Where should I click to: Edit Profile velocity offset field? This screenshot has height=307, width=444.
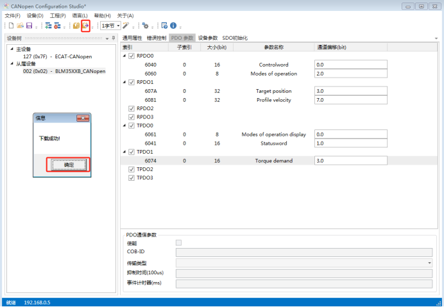(350, 100)
